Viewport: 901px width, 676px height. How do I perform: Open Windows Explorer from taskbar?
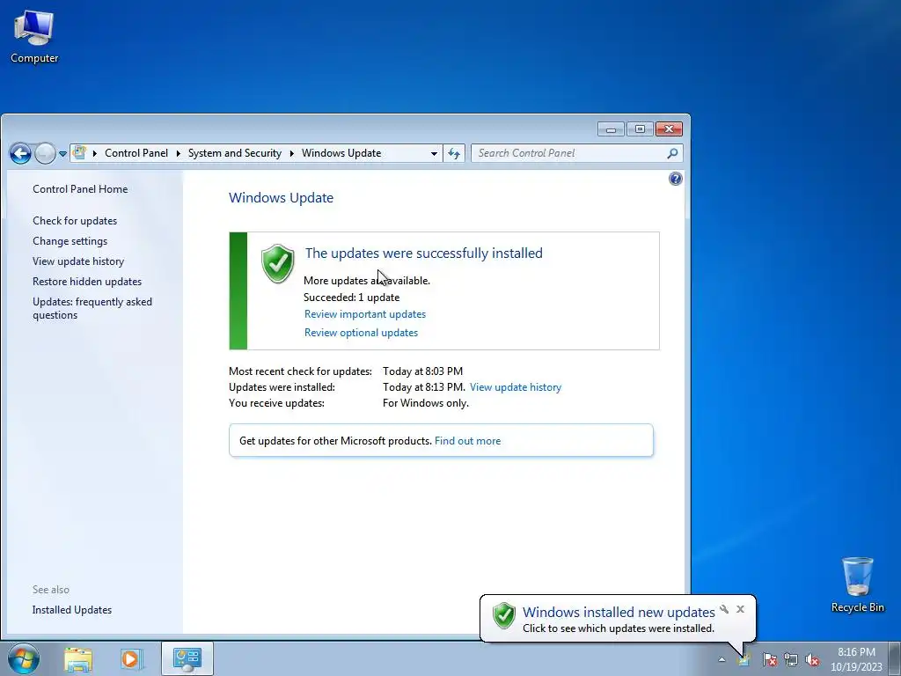tap(78, 658)
